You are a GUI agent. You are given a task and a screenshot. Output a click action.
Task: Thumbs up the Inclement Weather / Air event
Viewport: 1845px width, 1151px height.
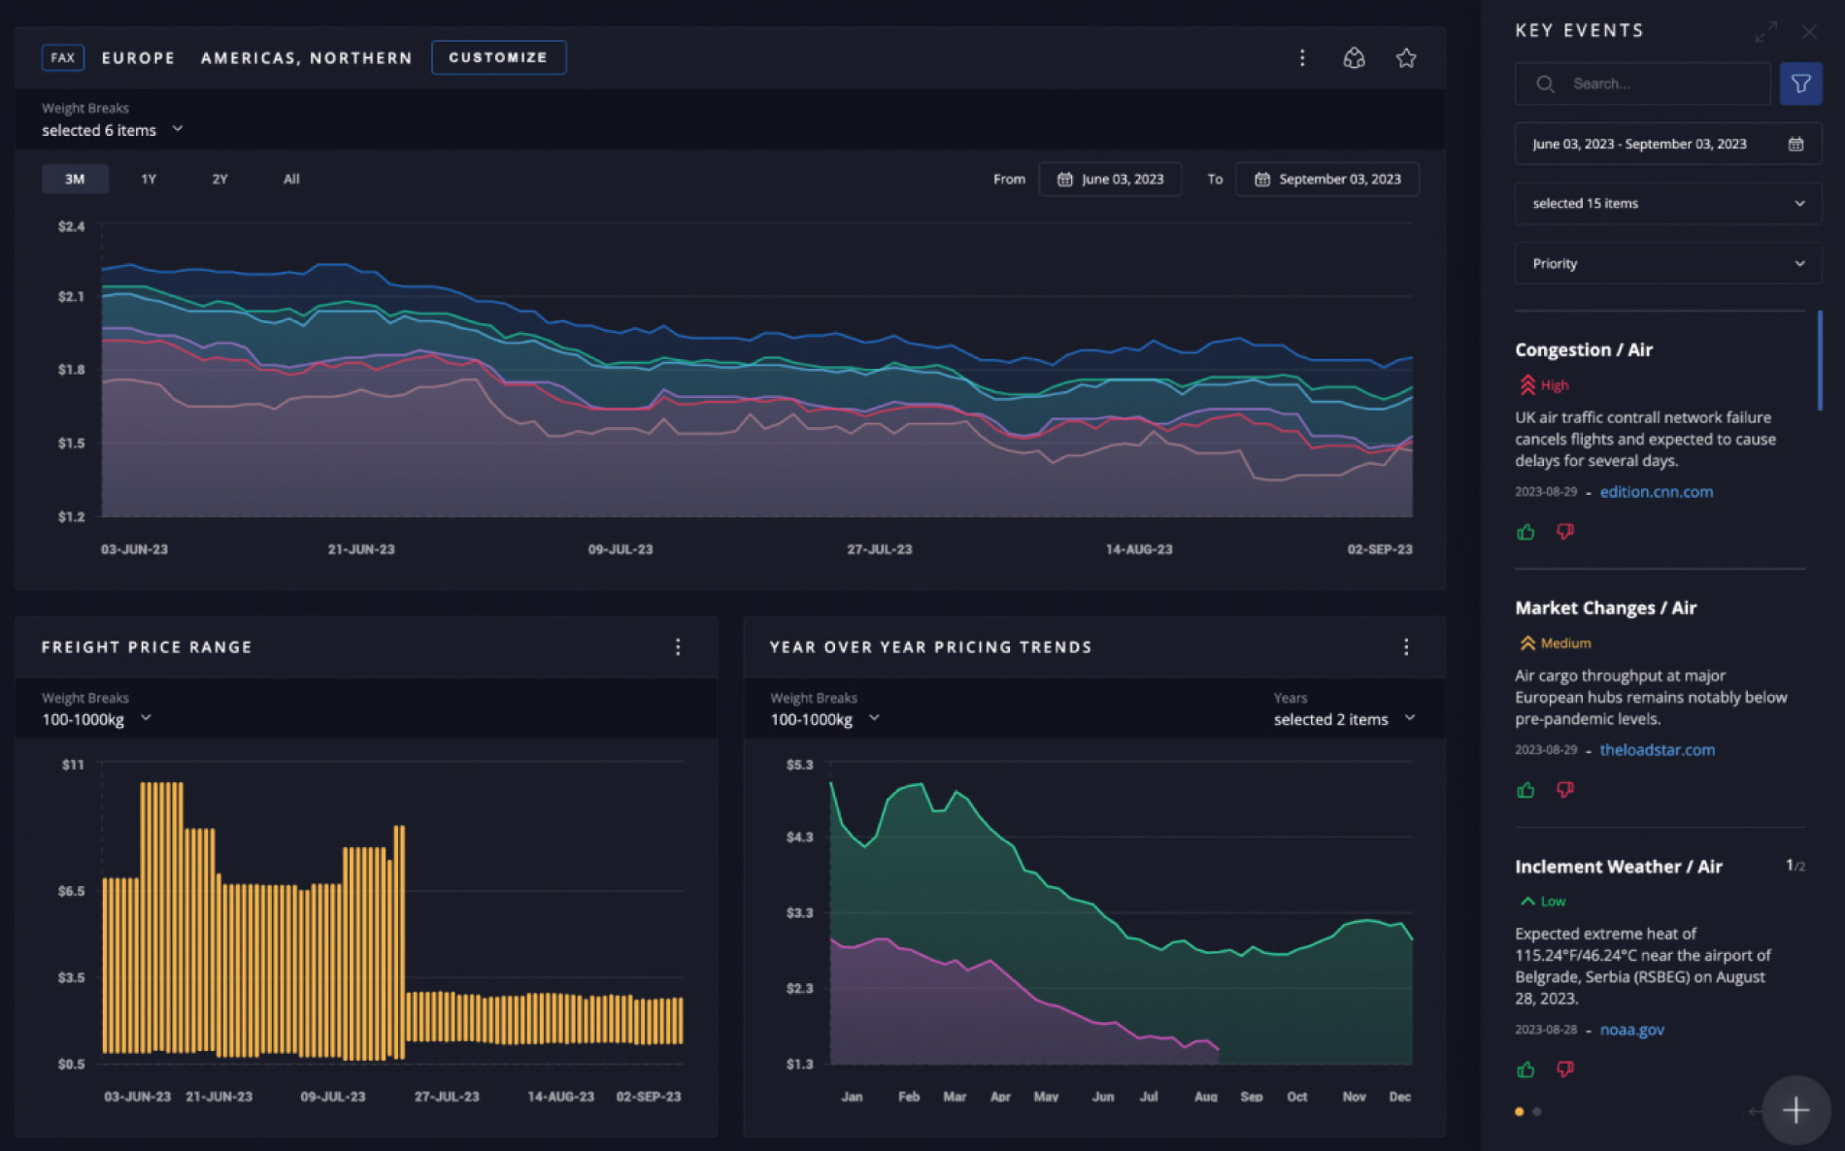pos(1526,1069)
